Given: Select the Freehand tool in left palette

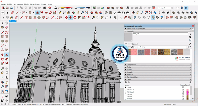Looking at the screenshot, I should point(7,32).
